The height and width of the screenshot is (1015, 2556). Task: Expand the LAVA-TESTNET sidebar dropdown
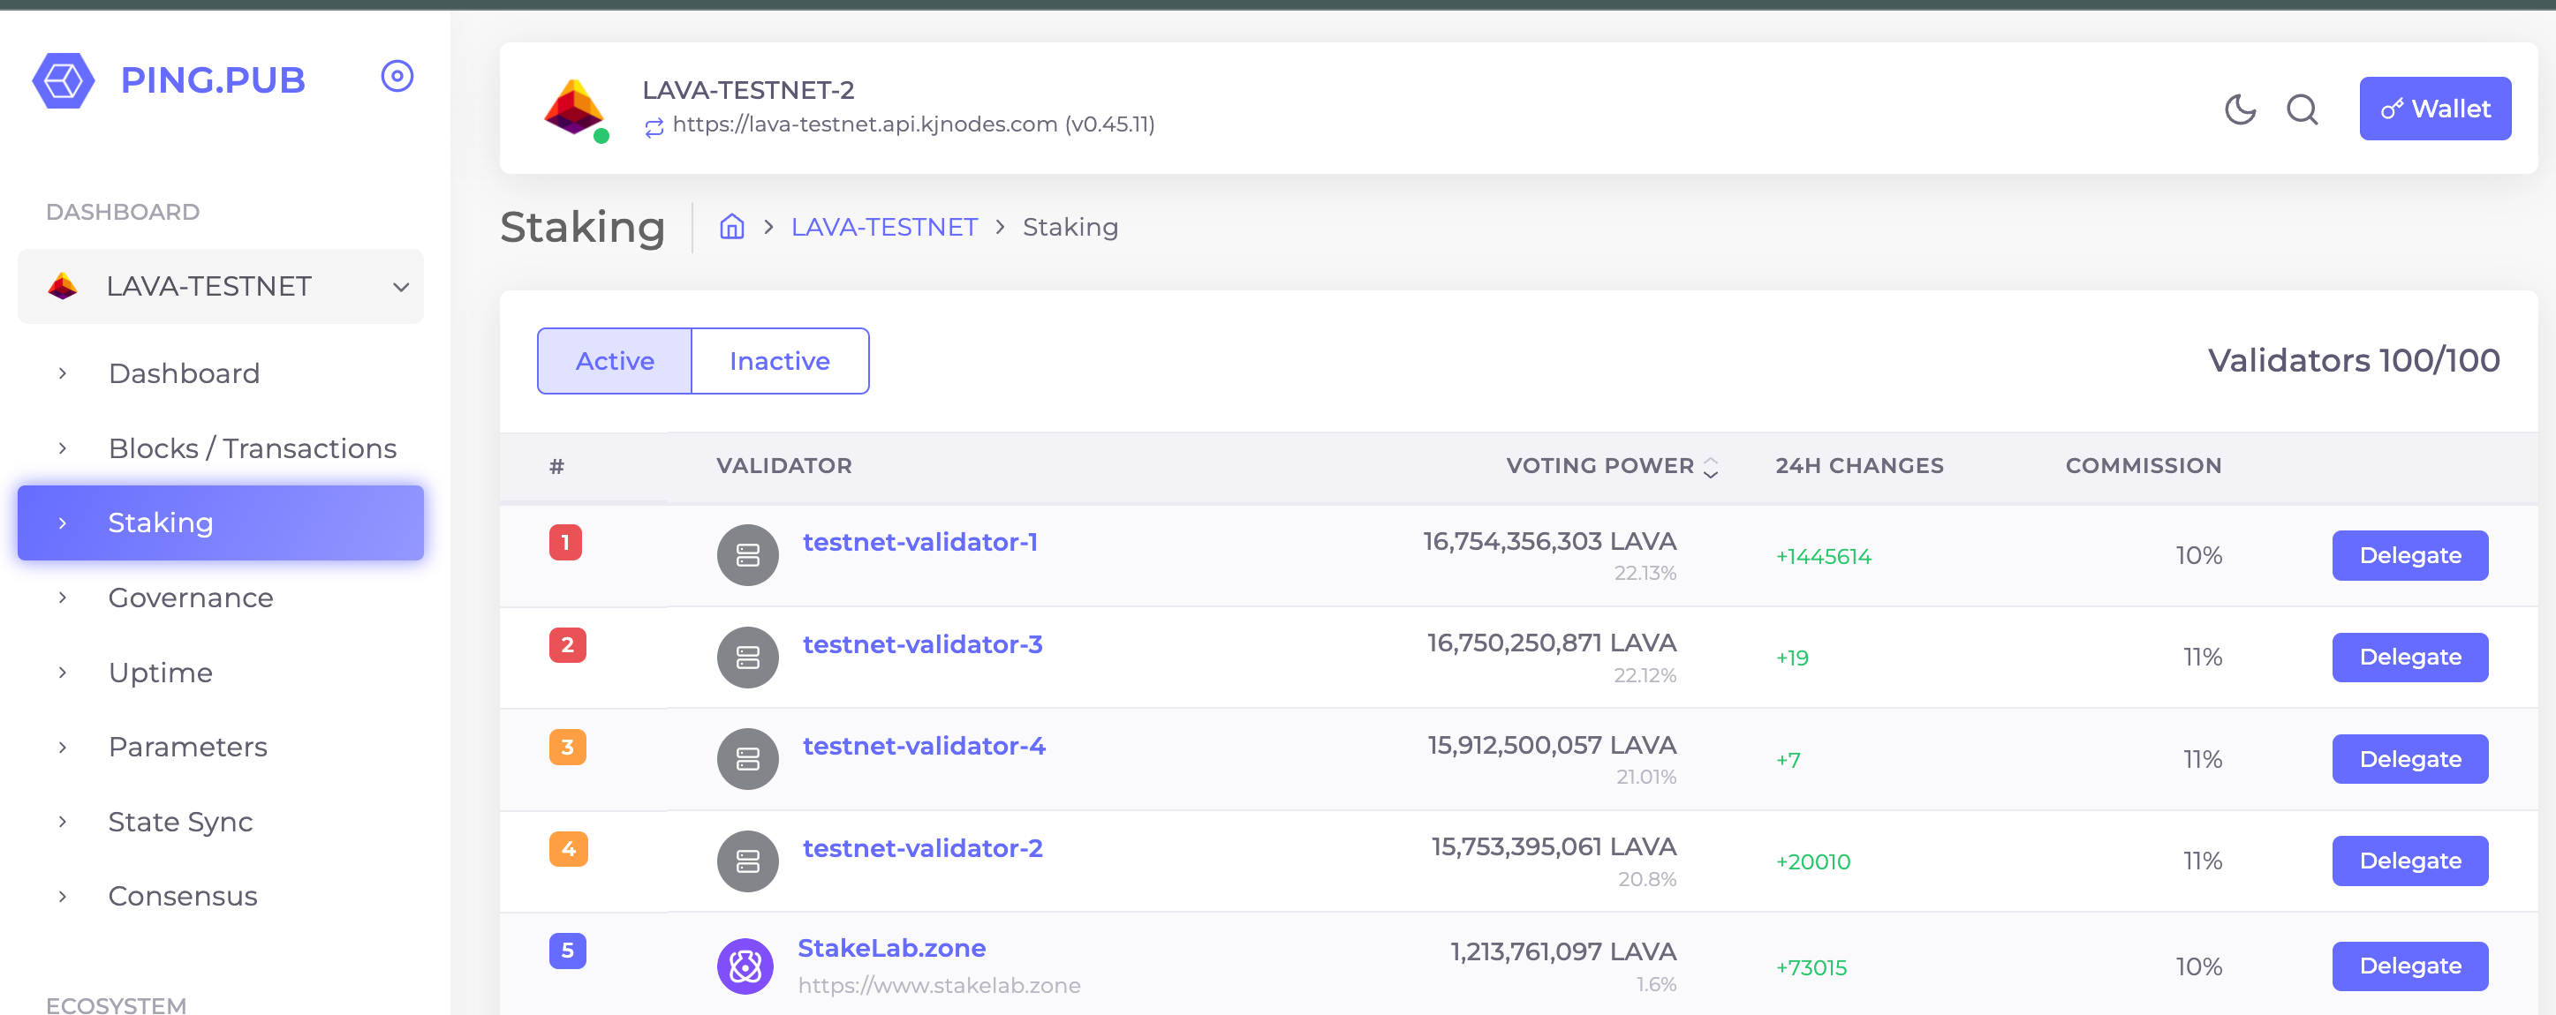[x=220, y=287]
